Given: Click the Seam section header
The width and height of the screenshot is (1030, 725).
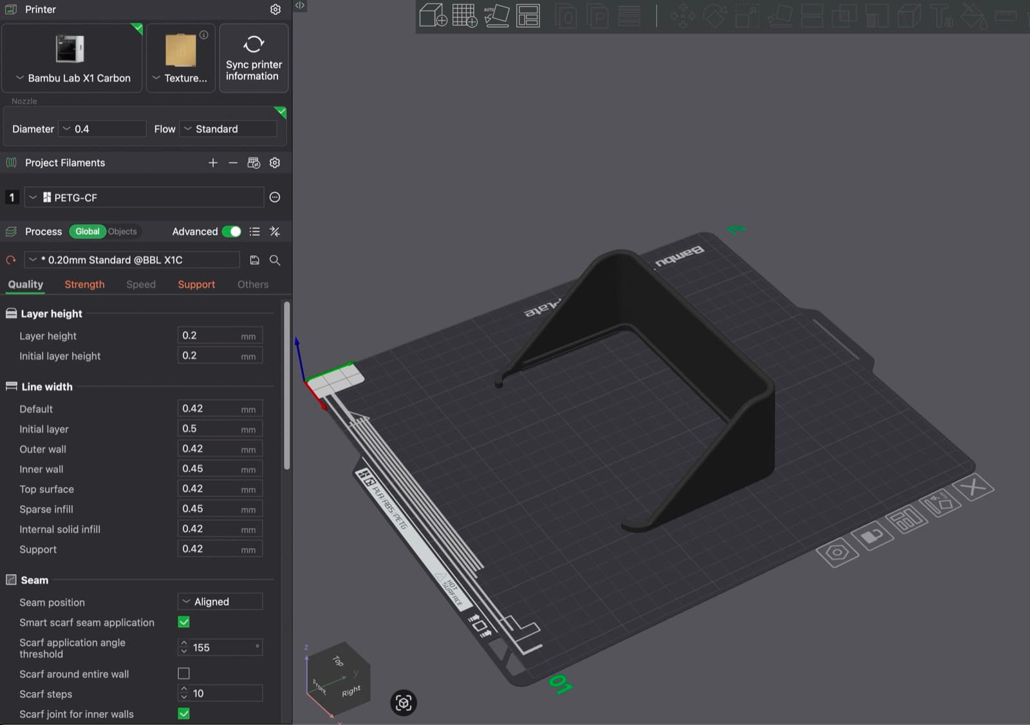Looking at the screenshot, I should [x=34, y=580].
